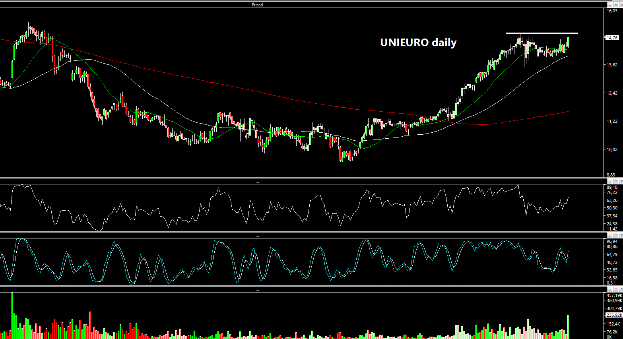Close the indicator panel scaled to 89,18
The image size is (623, 339).
621,181
